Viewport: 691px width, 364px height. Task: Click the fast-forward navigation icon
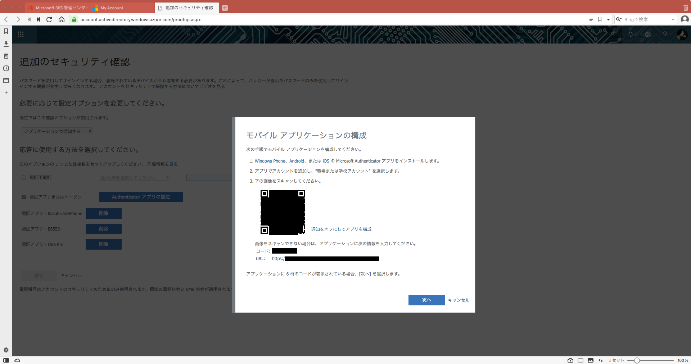[x=39, y=19]
